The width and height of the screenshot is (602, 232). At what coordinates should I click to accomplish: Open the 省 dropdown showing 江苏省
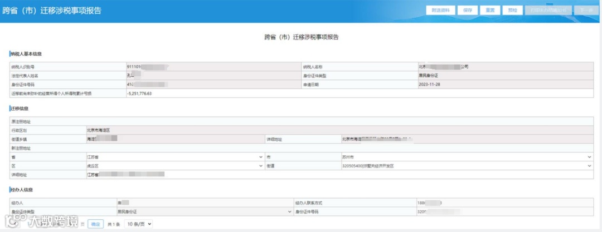175,157
